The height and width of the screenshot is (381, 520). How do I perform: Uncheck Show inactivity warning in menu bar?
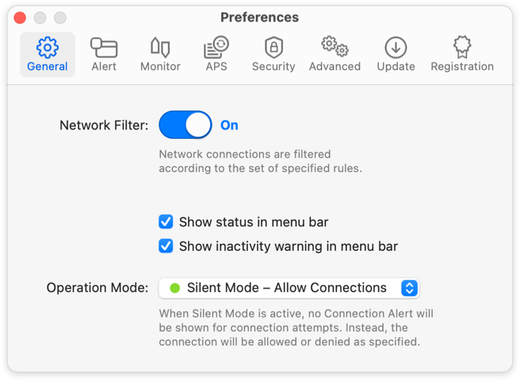coord(166,246)
